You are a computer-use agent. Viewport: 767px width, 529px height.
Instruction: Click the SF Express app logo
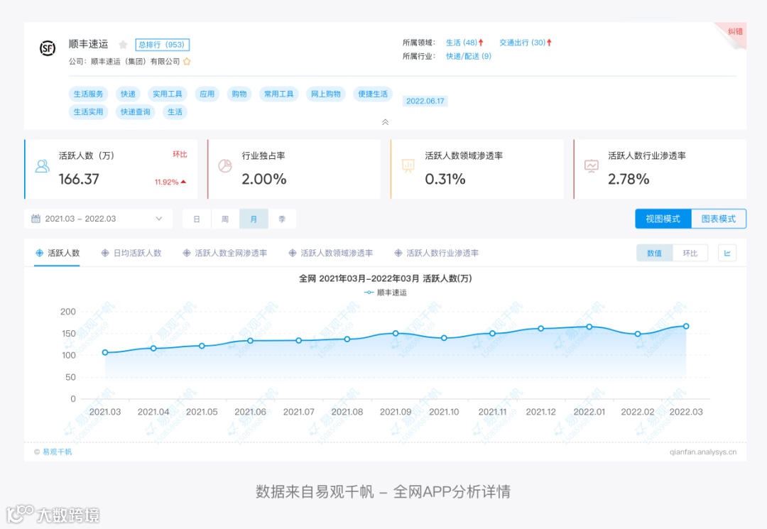pos(48,48)
